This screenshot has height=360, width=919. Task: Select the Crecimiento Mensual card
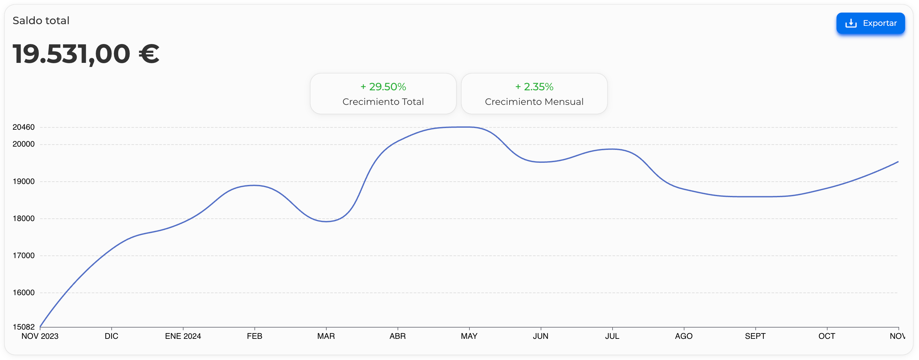(x=534, y=94)
